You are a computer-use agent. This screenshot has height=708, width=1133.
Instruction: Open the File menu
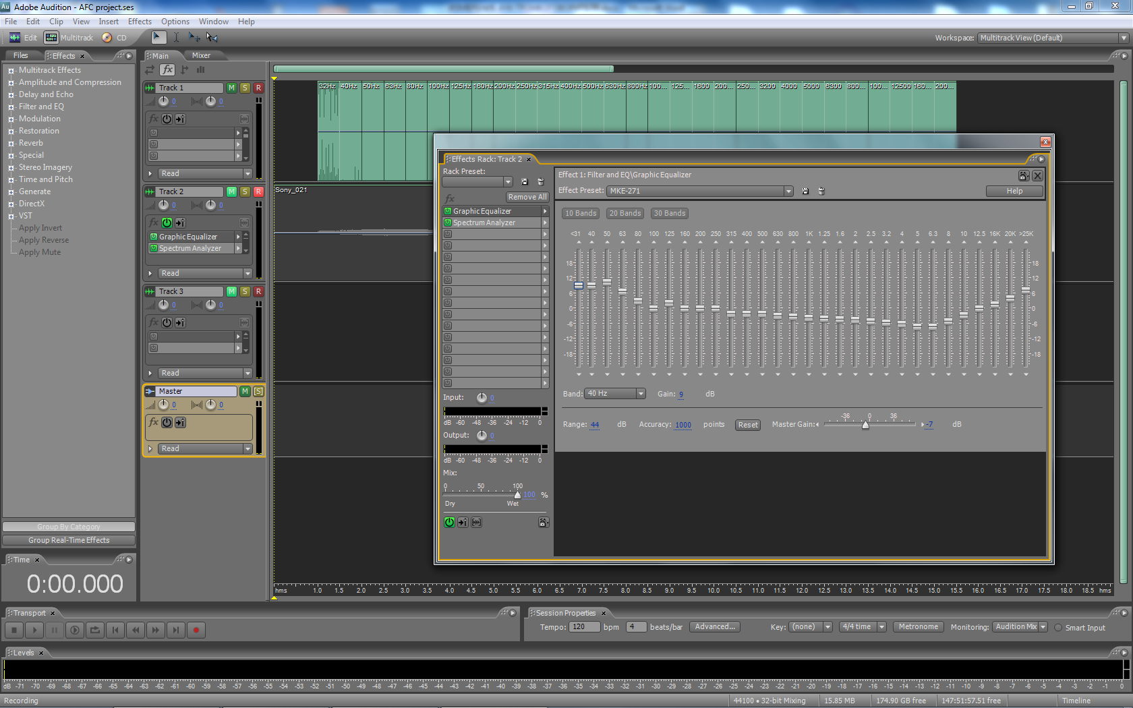pos(11,22)
